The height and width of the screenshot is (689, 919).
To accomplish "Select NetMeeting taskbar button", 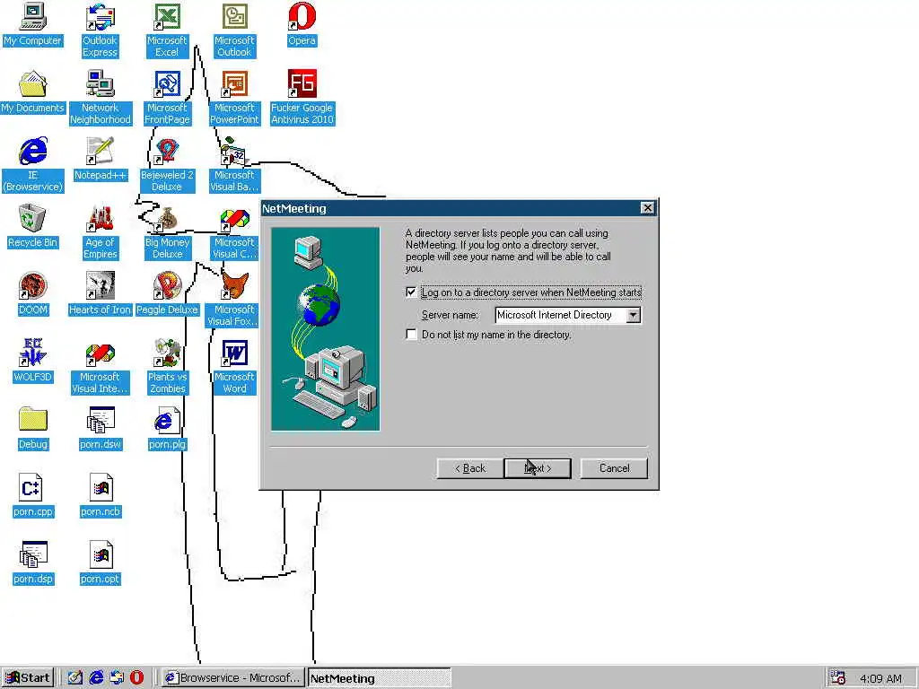I will (380, 678).
